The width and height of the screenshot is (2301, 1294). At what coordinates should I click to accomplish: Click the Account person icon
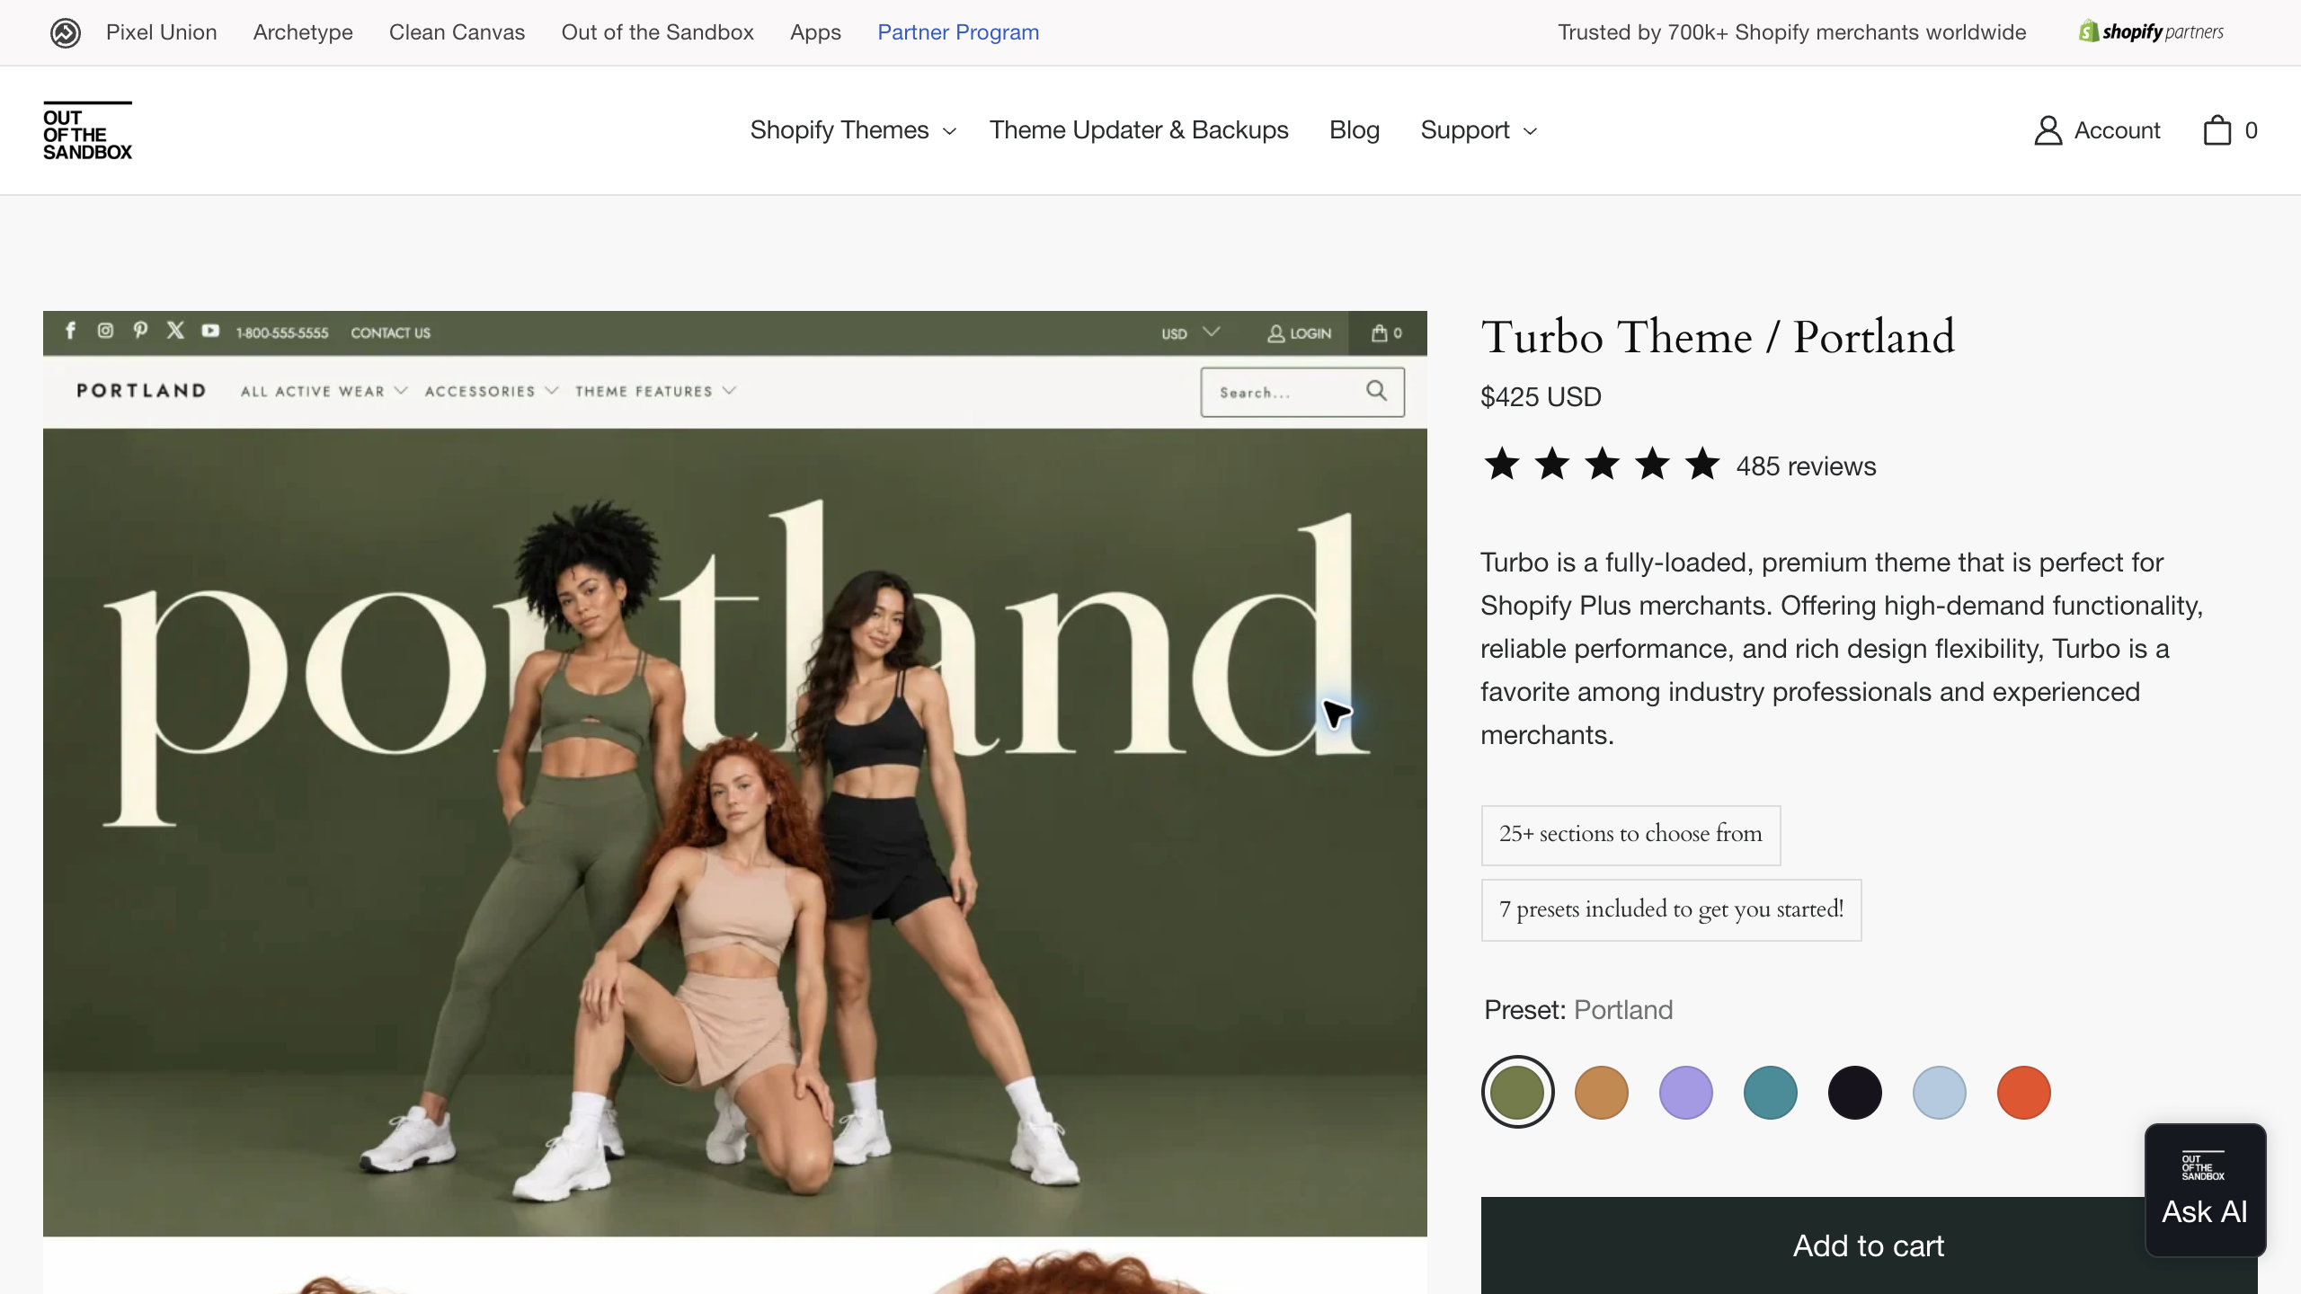[2048, 130]
